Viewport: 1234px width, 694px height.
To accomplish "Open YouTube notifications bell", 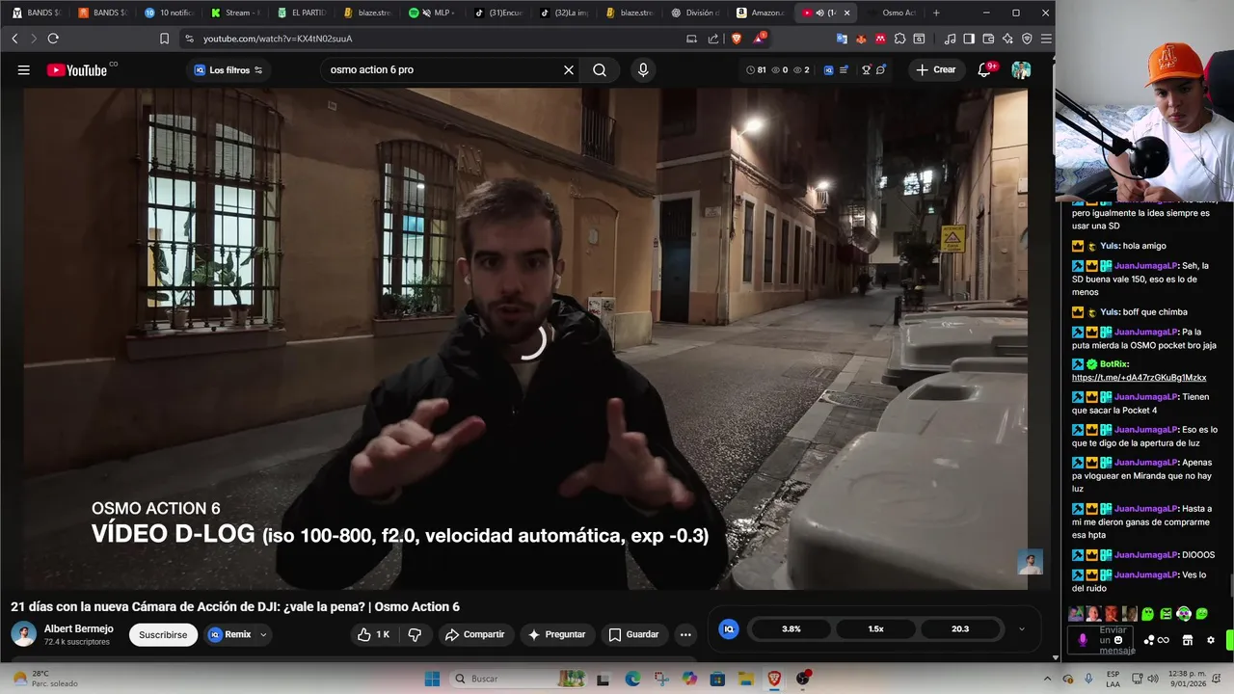I will [x=984, y=69].
